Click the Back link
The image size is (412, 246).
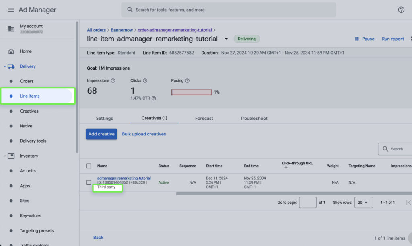[98, 237]
